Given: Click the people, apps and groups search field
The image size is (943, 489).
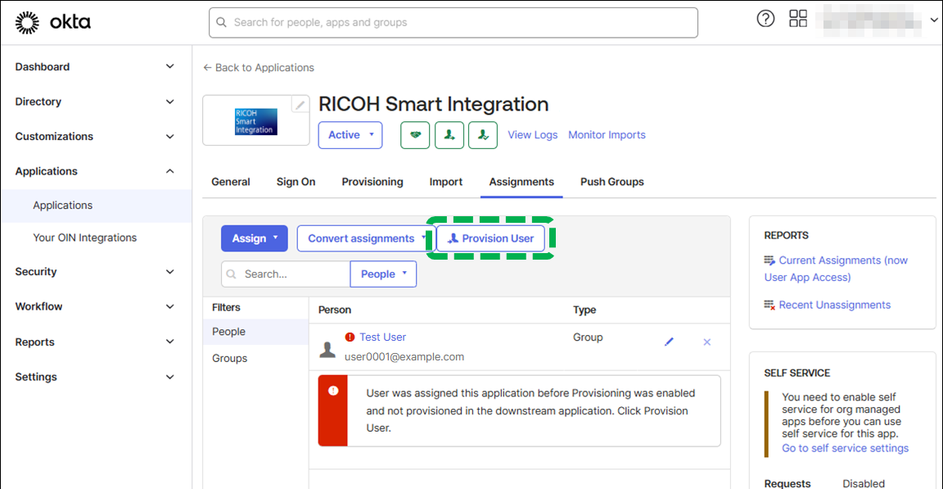Looking at the screenshot, I should (x=453, y=23).
